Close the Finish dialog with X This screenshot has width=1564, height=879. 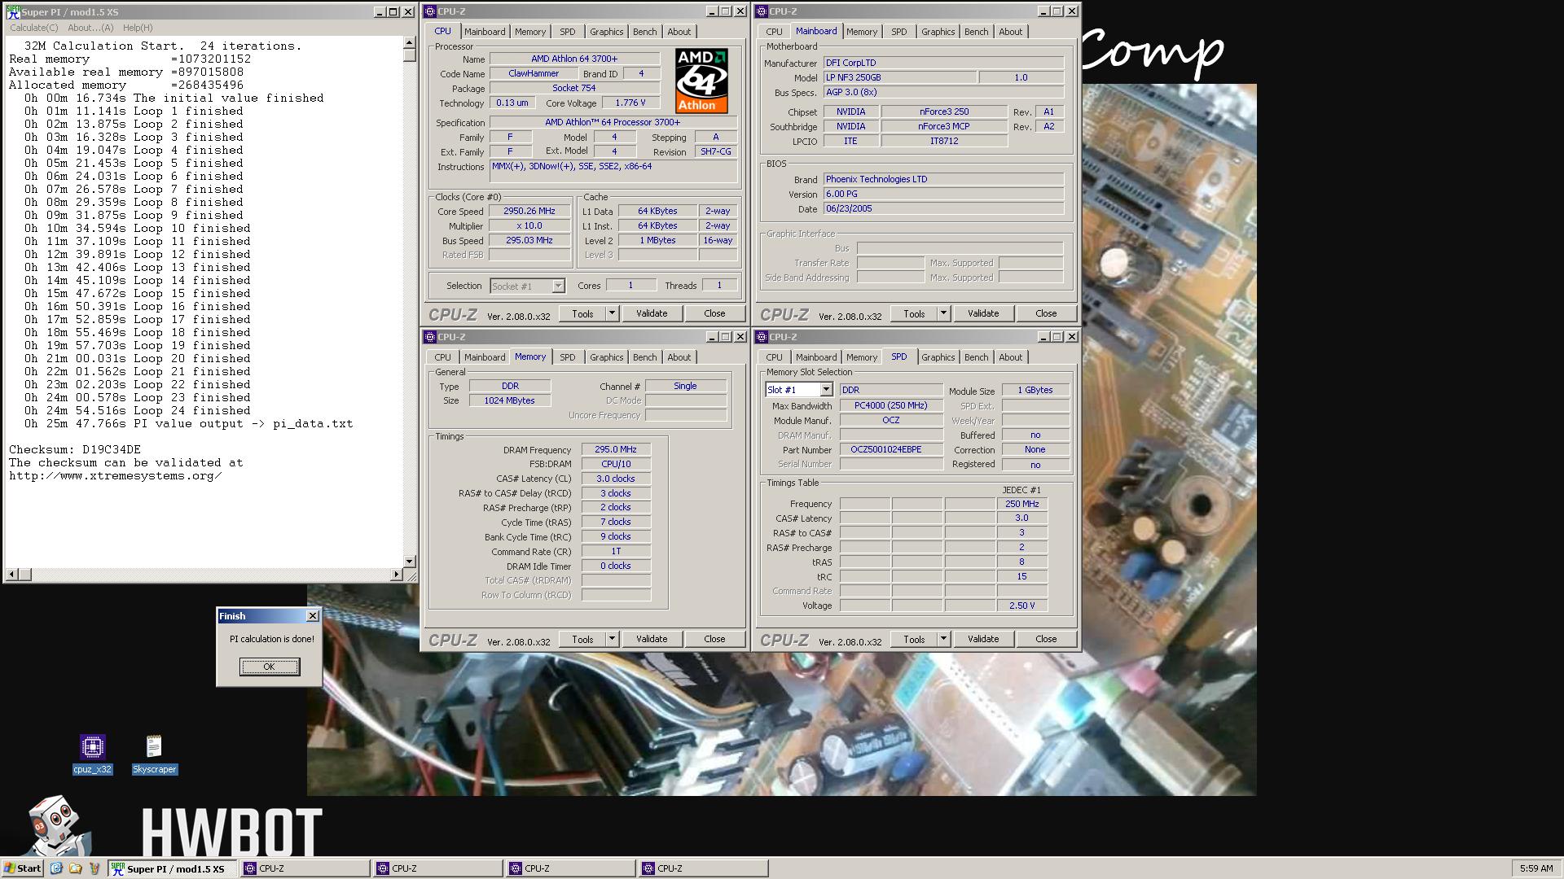pyautogui.click(x=312, y=616)
